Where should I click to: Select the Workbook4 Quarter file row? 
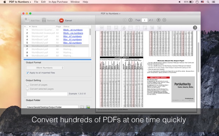(56, 30)
